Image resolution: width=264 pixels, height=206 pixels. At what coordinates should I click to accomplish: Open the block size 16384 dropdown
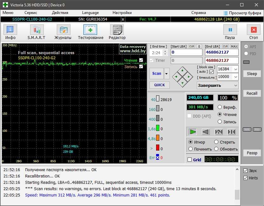235,69
